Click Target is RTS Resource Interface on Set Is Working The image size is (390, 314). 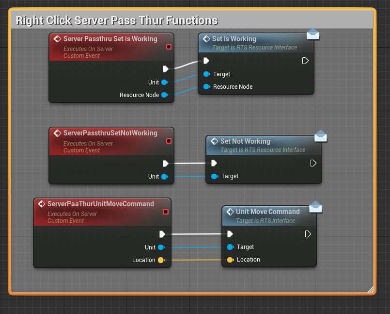255,48
